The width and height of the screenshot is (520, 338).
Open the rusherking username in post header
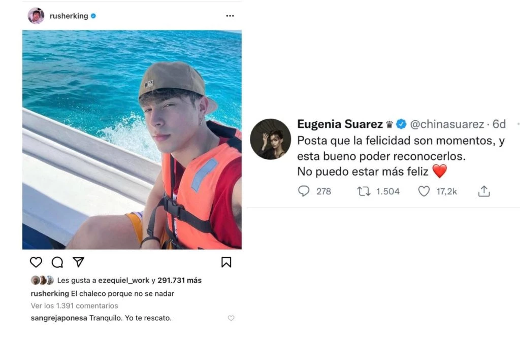click(69, 16)
